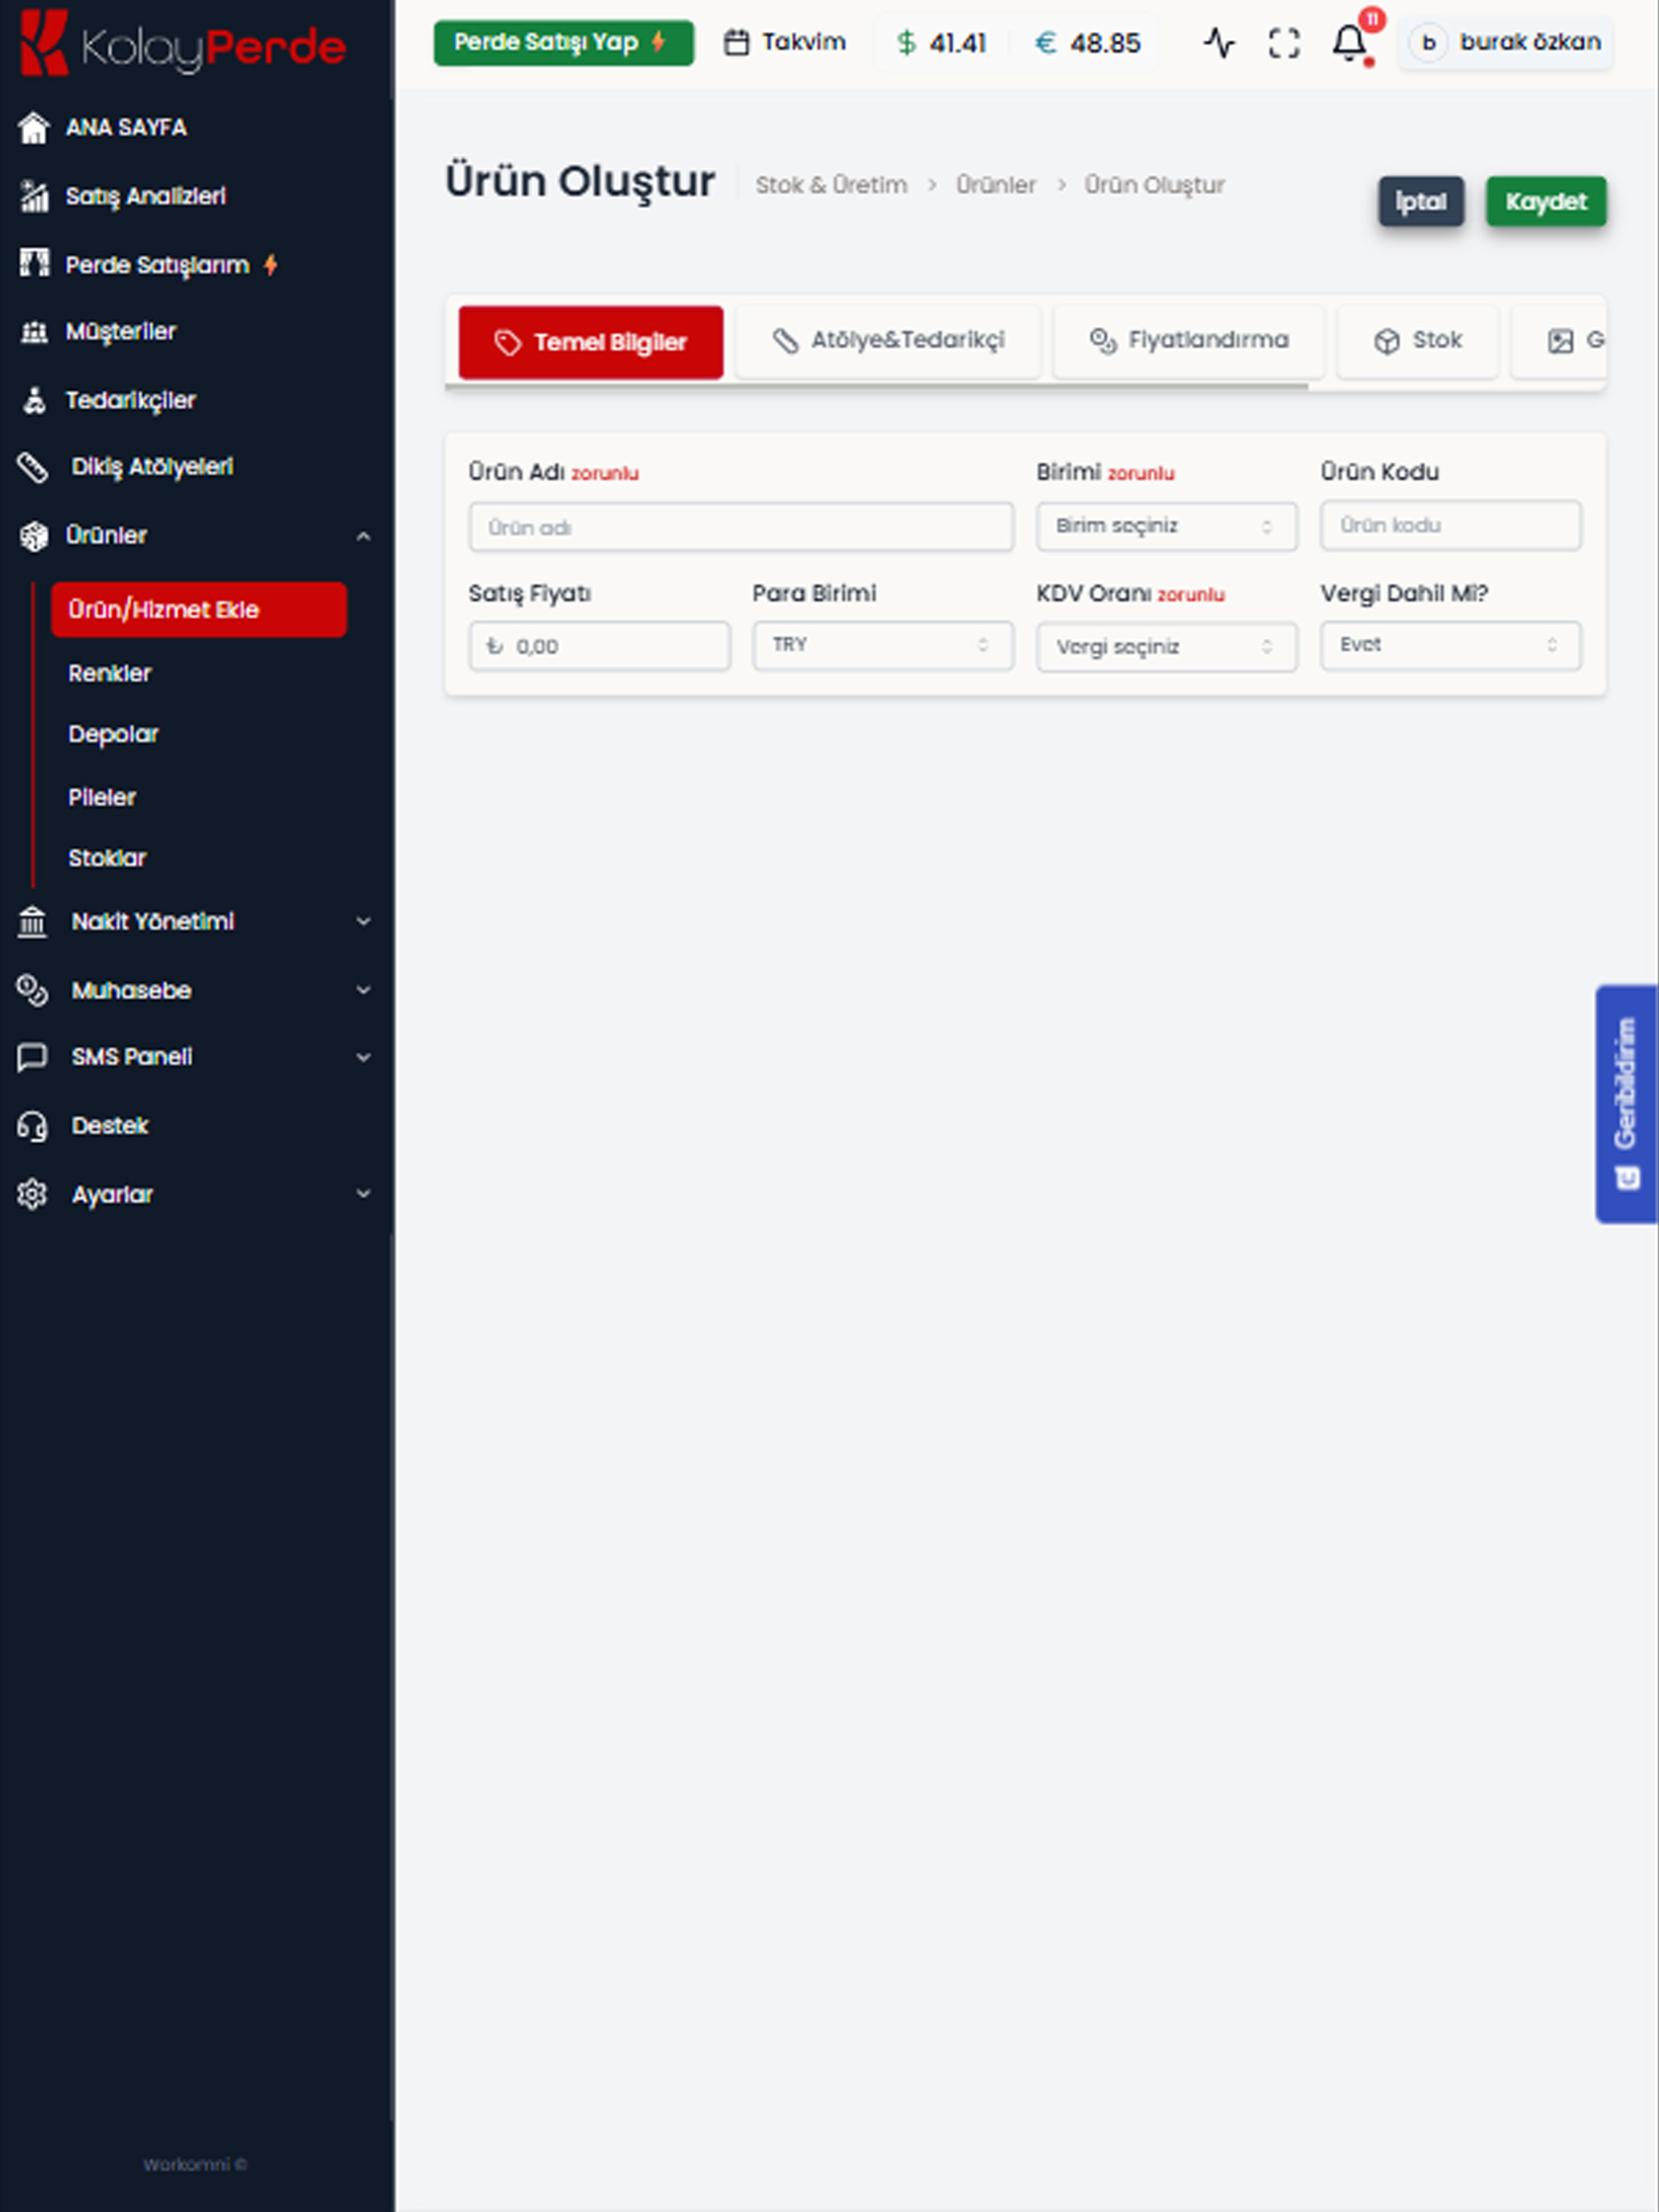Open Tedarikçiler in the sidebar
Image resolution: width=1659 pixels, height=2212 pixels.
(130, 401)
